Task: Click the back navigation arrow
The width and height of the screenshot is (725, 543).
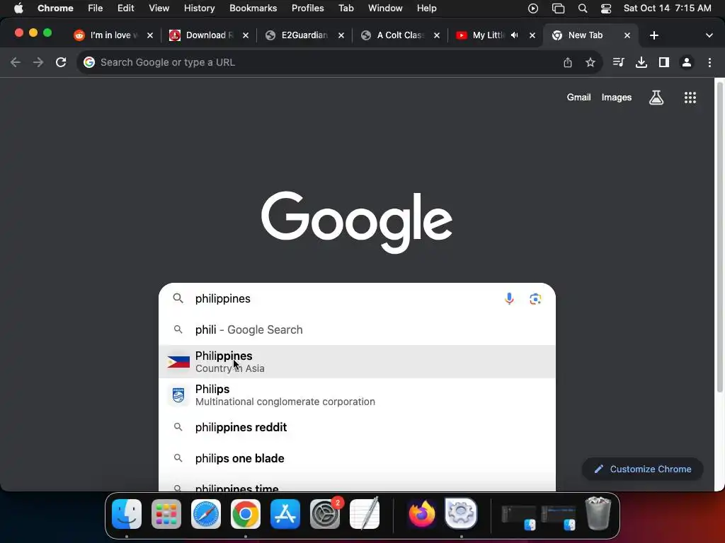Action: (16, 62)
